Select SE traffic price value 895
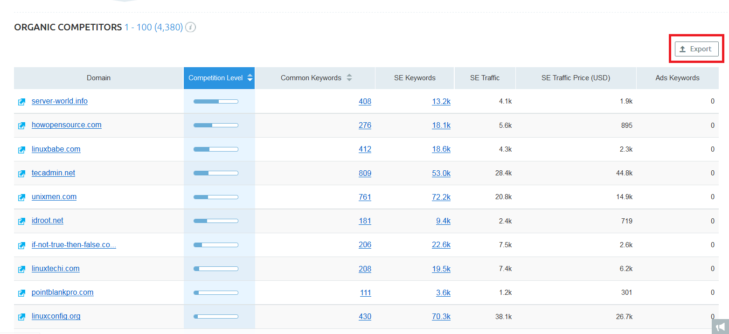The image size is (729, 334). [x=627, y=125]
